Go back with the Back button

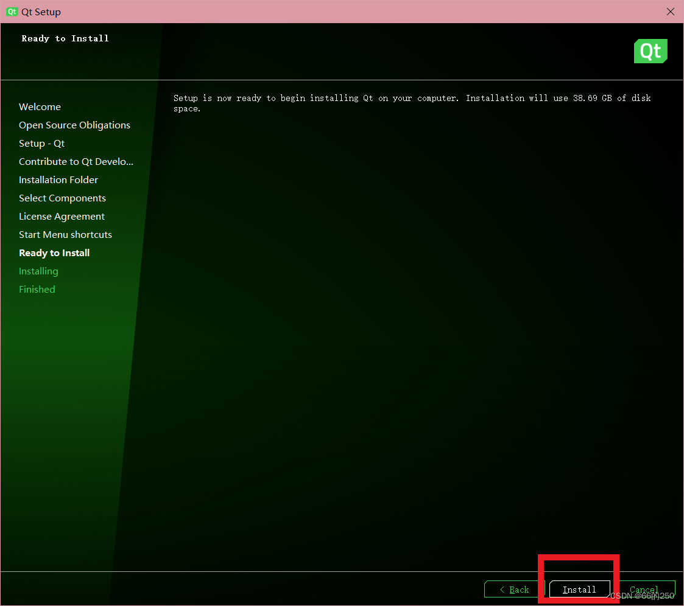[x=514, y=590]
